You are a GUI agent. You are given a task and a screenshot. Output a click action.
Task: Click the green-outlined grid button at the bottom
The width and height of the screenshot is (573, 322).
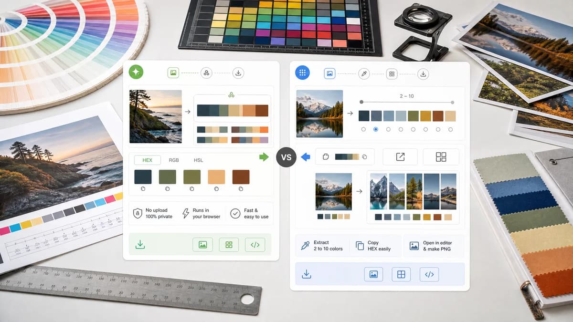(x=229, y=245)
